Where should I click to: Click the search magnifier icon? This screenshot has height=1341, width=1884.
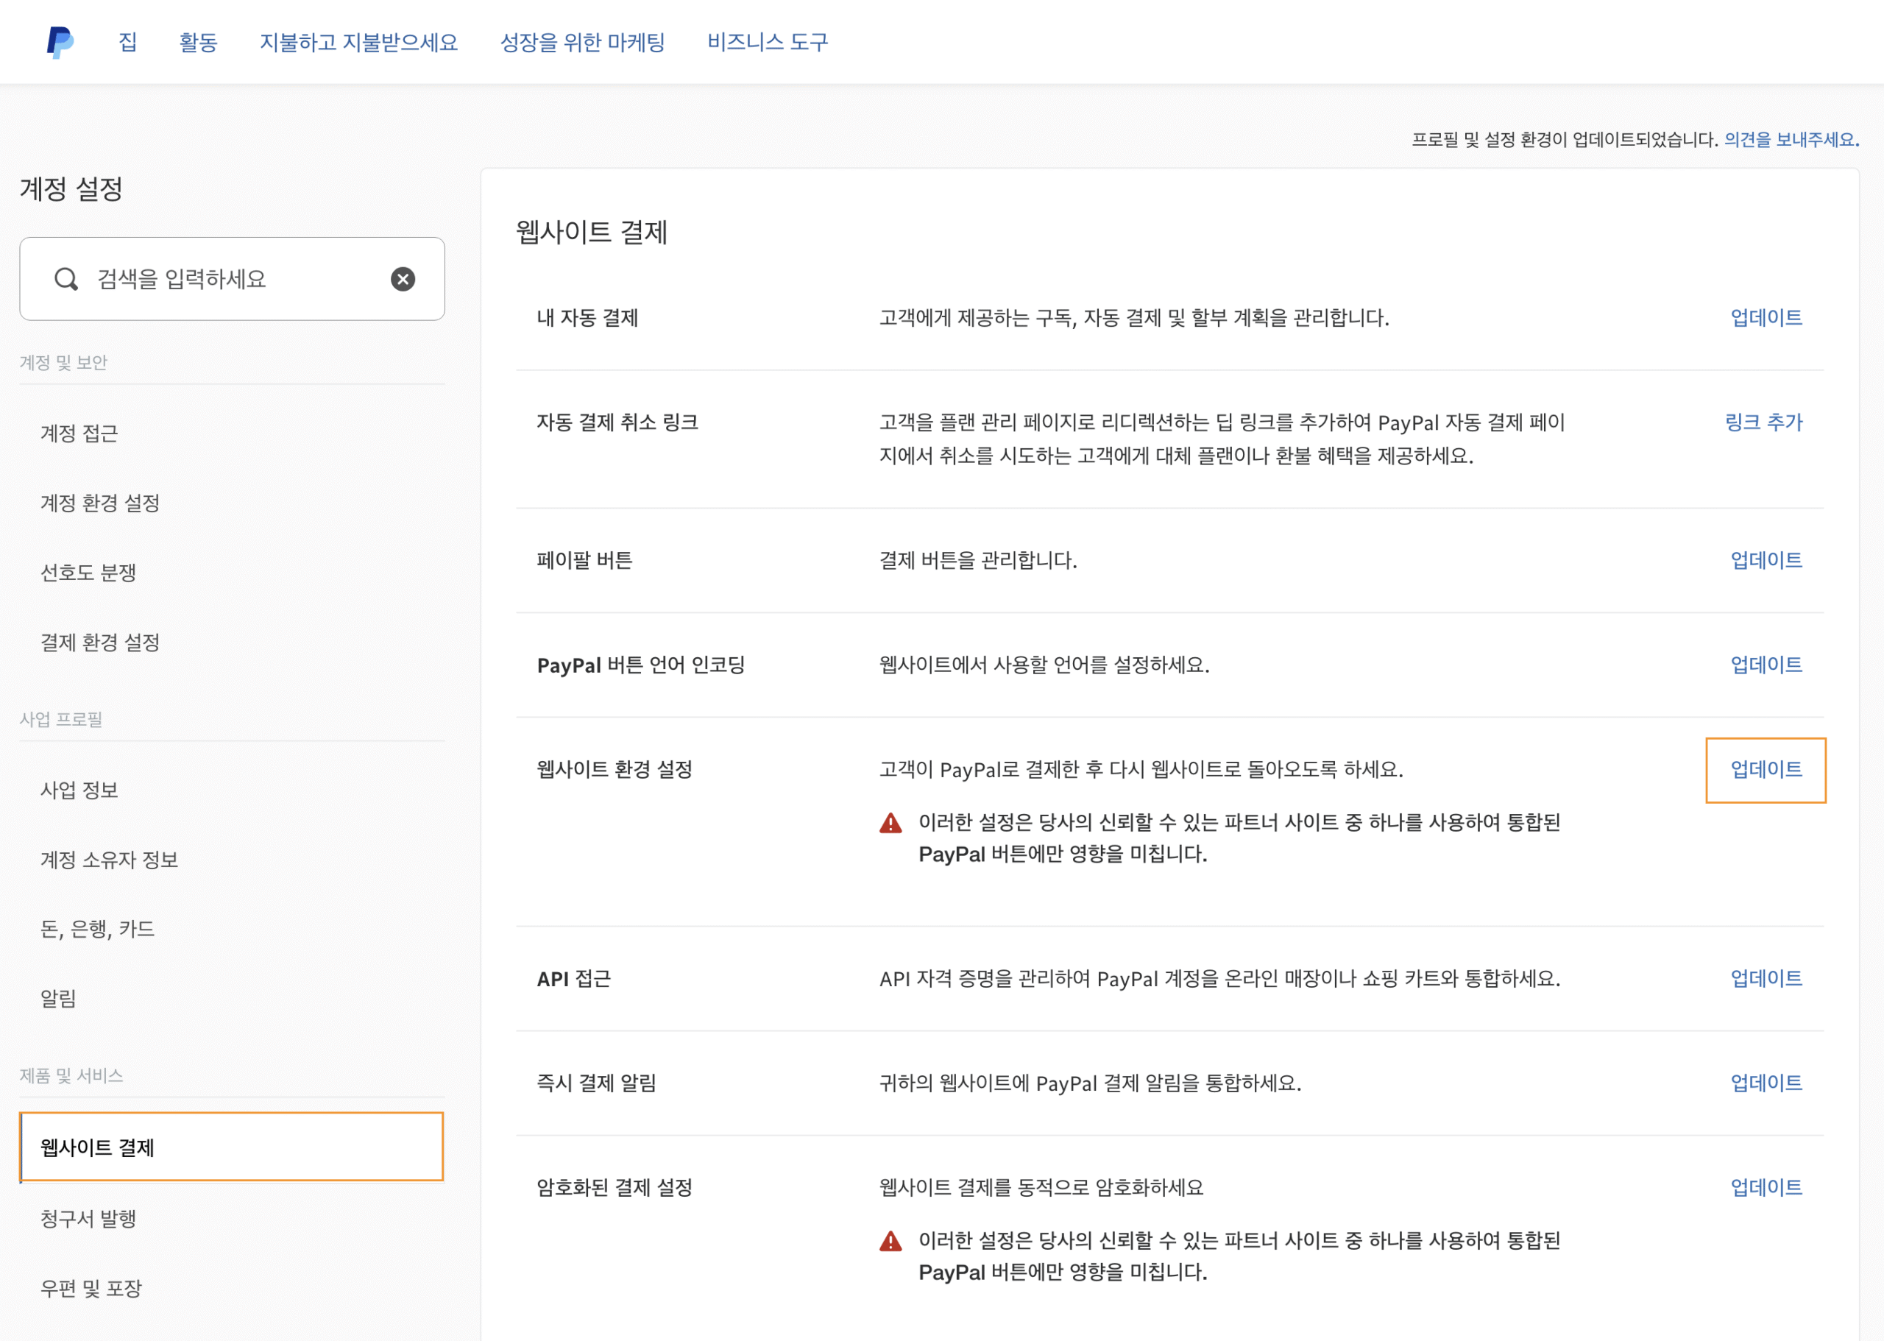coord(66,279)
